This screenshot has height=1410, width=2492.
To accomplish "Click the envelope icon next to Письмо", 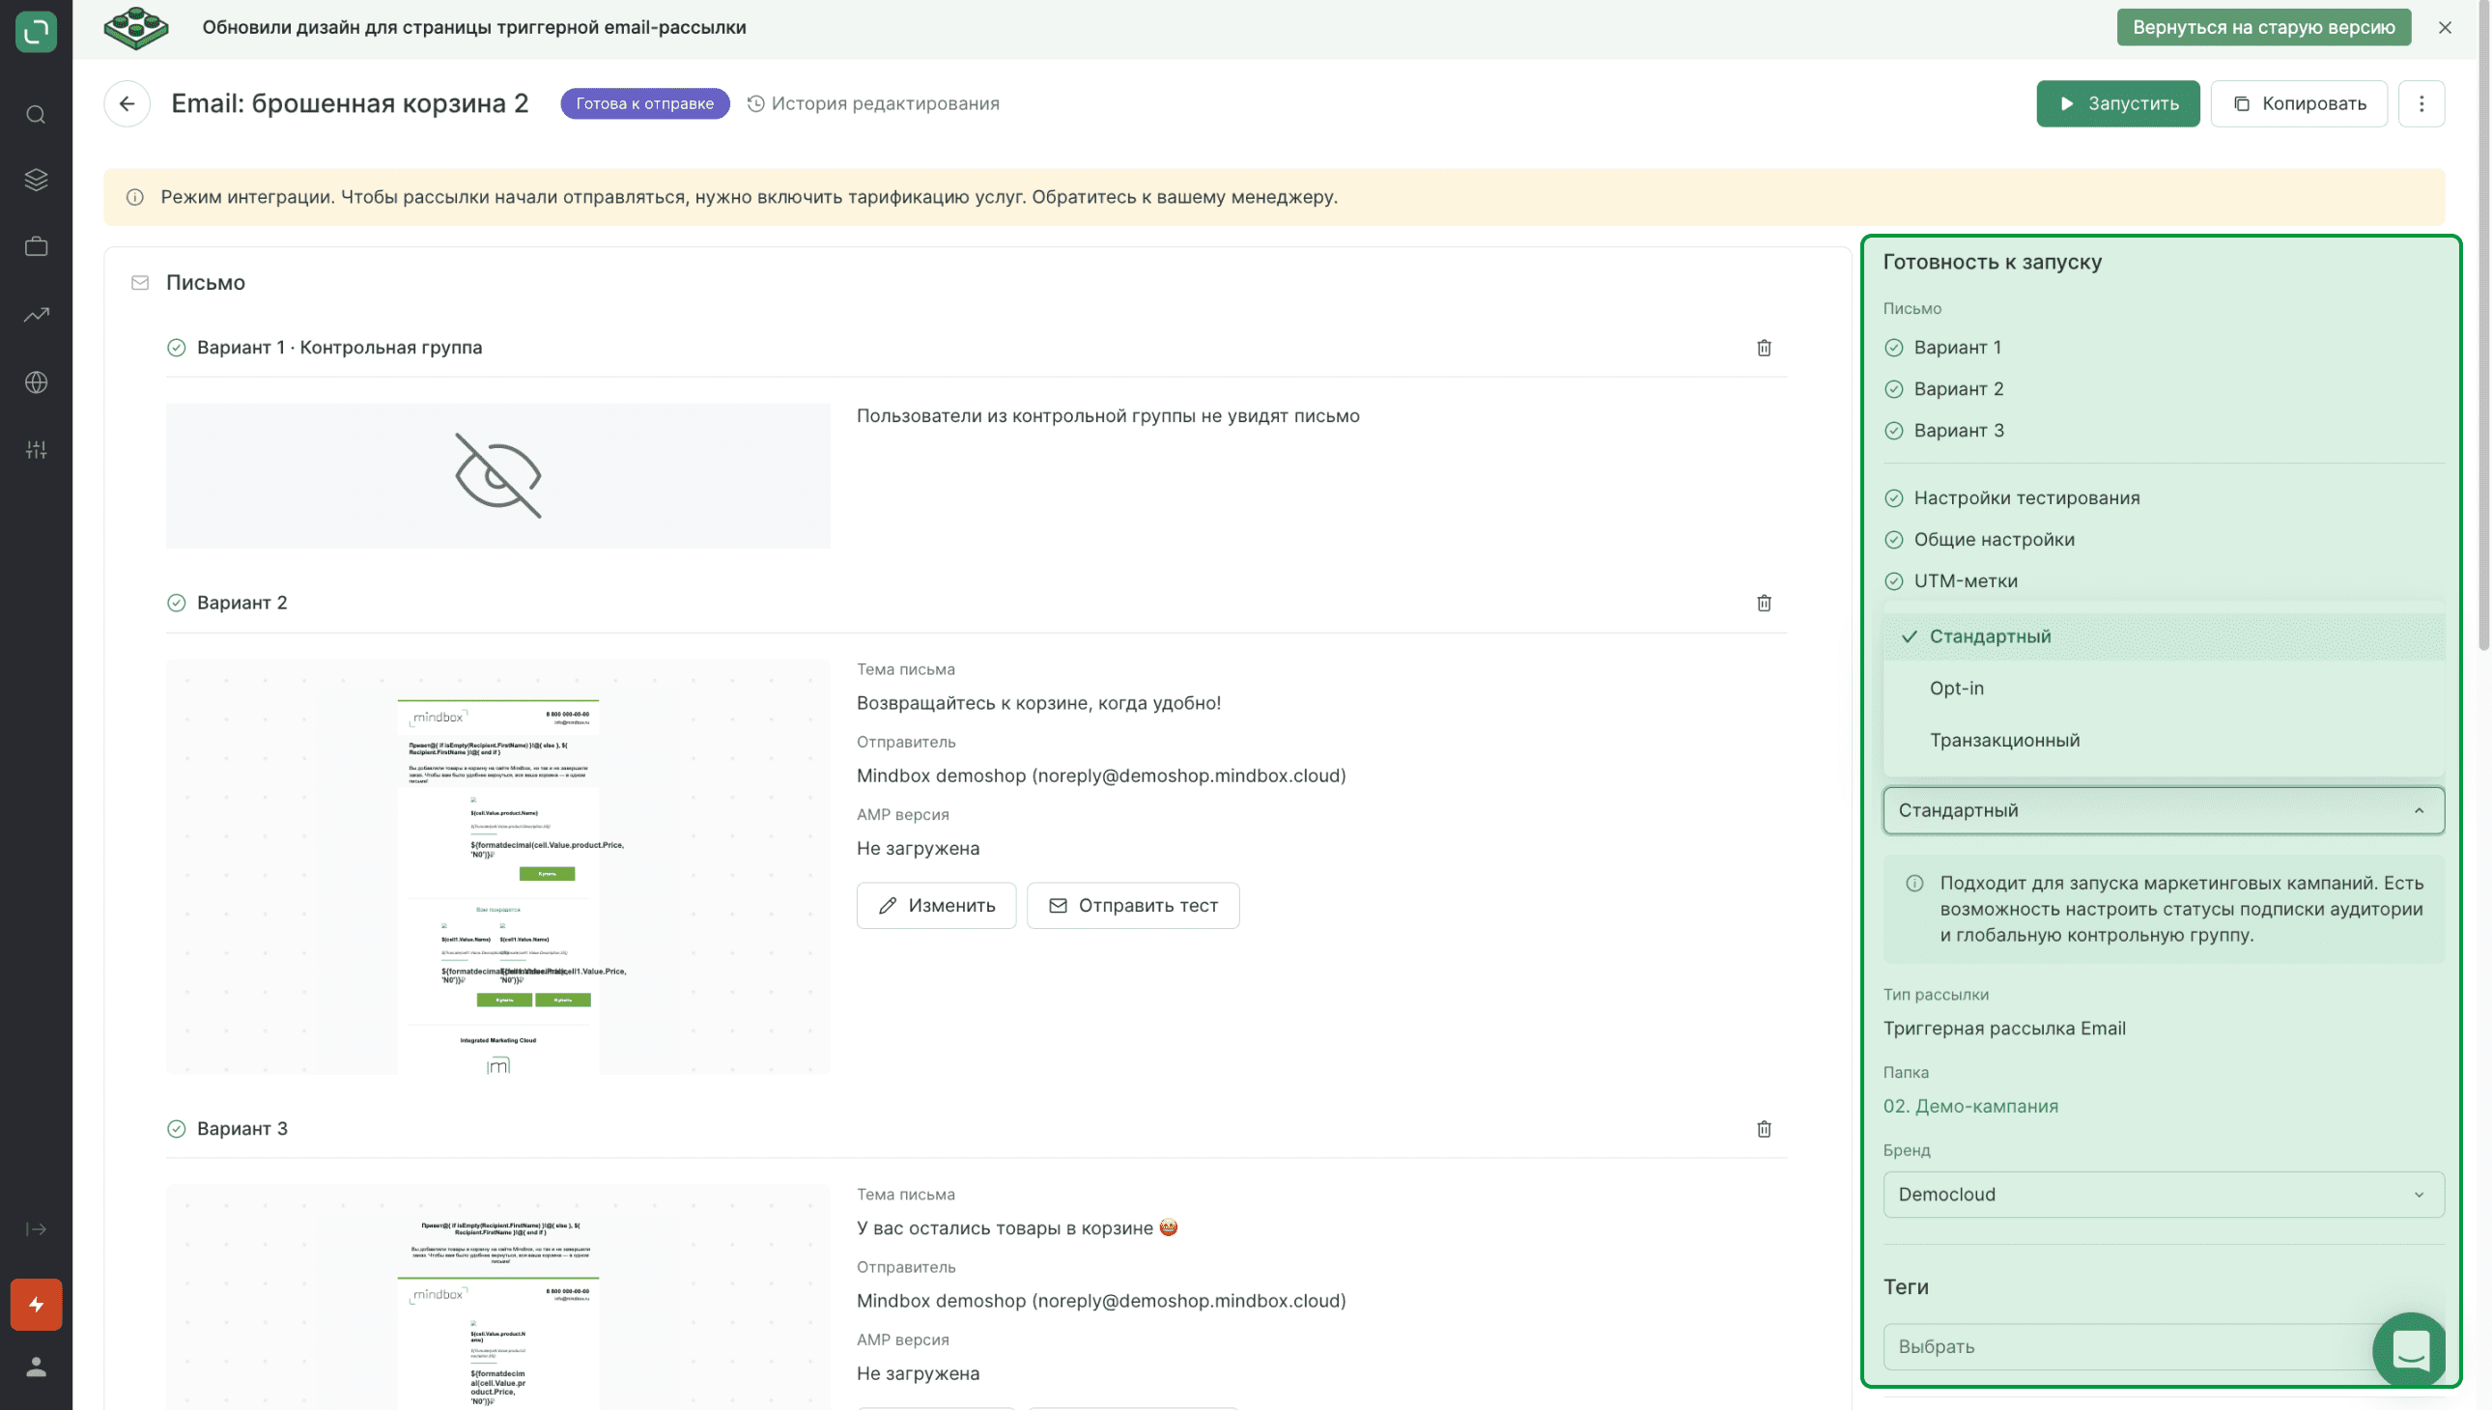I will (140, 283).
